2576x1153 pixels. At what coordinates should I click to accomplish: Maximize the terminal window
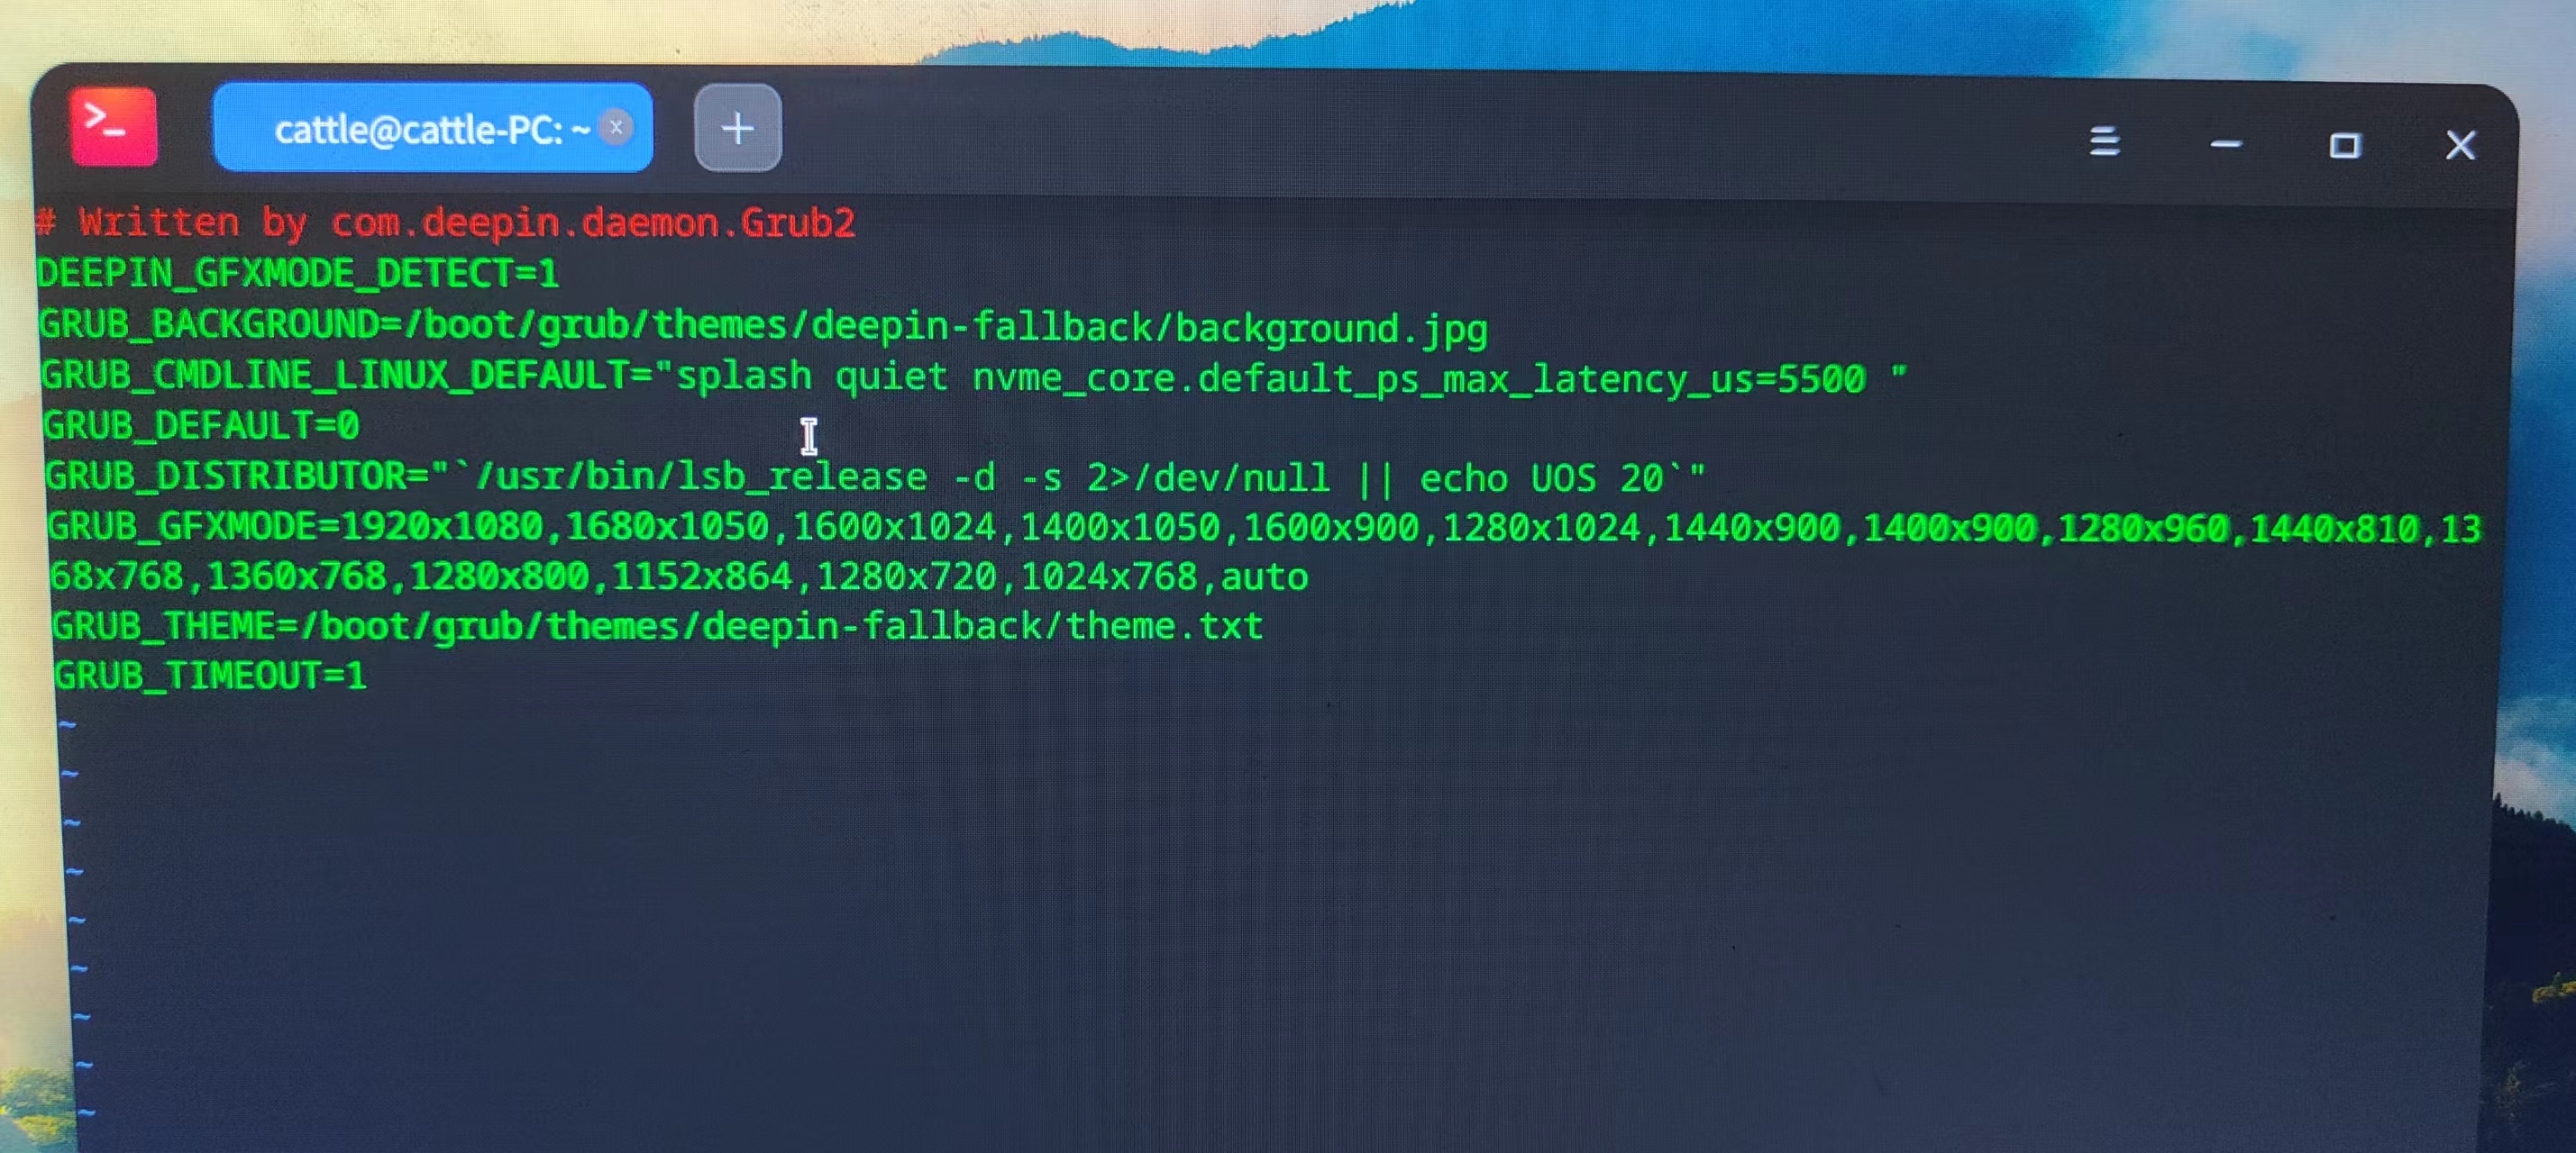tap(2344, 146)
